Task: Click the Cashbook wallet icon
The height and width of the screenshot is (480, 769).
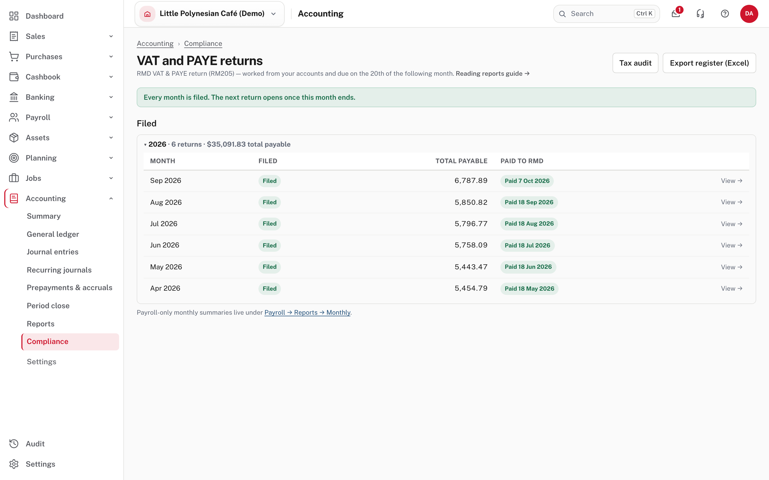Action: coord(14,77)
